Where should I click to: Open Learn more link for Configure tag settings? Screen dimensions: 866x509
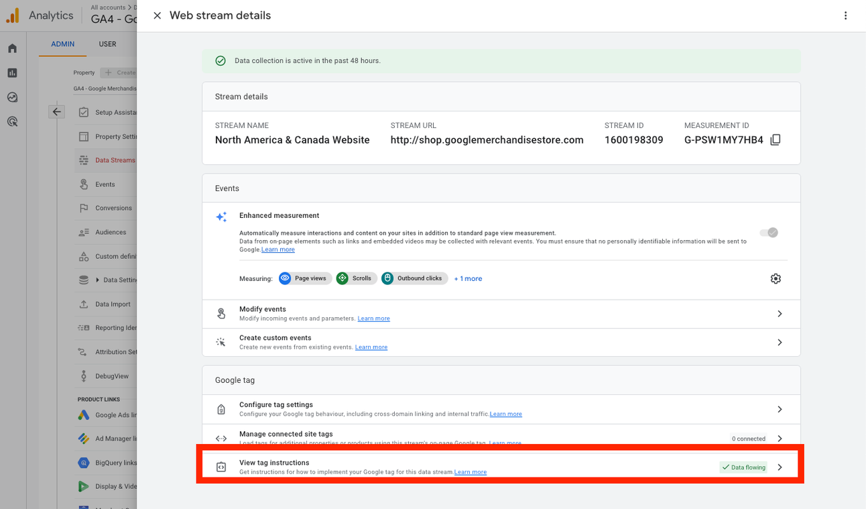point(506,414)
